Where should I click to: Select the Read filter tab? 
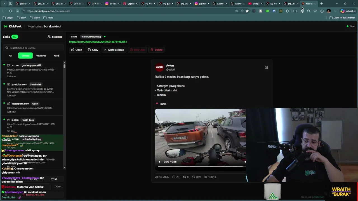[56, 56]
